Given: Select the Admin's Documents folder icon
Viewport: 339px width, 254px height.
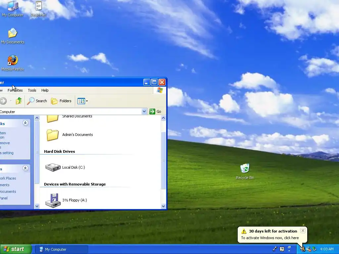Looking at the screenshot, I should (53, 135).
